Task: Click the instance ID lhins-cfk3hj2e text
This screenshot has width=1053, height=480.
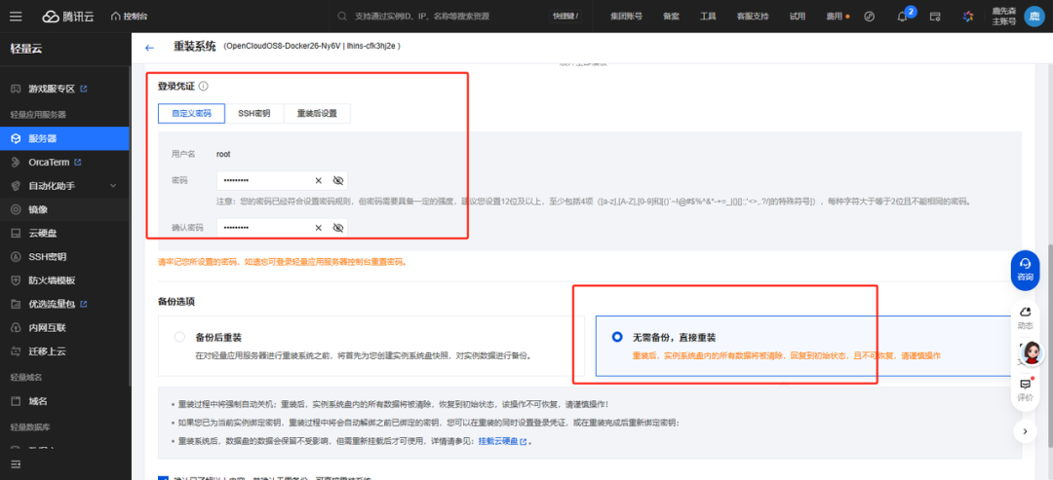Action: 370,47
